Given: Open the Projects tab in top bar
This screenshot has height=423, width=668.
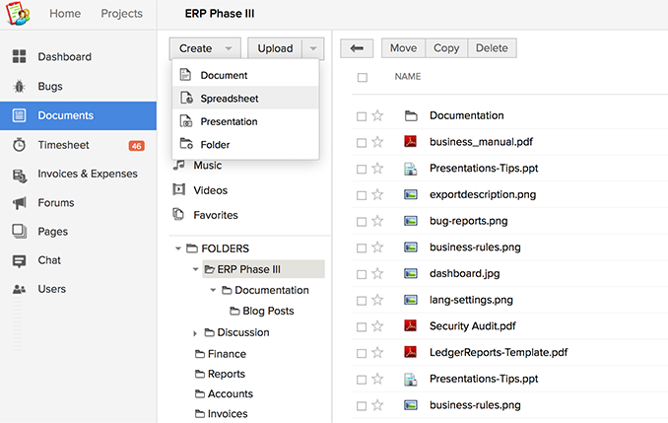Looking at the screenshot, I should 121,14.
